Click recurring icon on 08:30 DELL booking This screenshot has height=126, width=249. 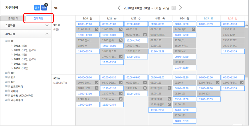click(x=121, y=83)
